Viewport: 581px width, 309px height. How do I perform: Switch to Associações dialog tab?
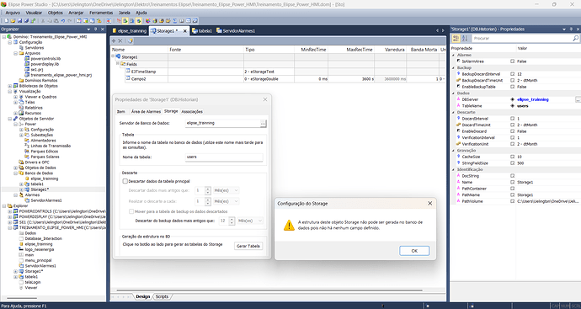(x=192, y=111)
